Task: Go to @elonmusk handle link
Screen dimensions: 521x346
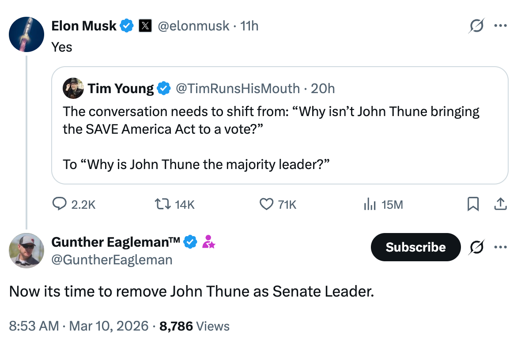Action: click(193, 26)
